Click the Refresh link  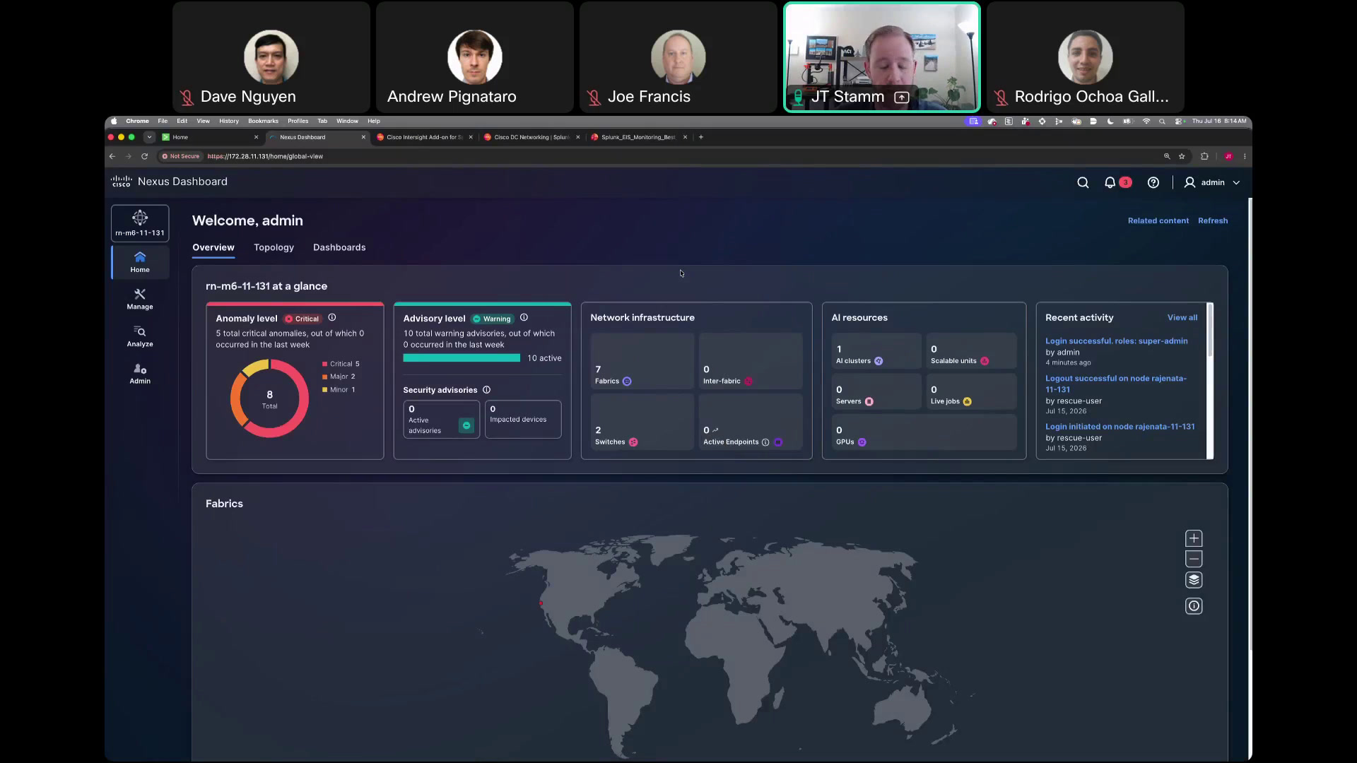pyautogui.click(x=1213, y=220)
